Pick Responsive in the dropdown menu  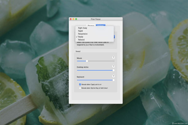pos(84,34)
